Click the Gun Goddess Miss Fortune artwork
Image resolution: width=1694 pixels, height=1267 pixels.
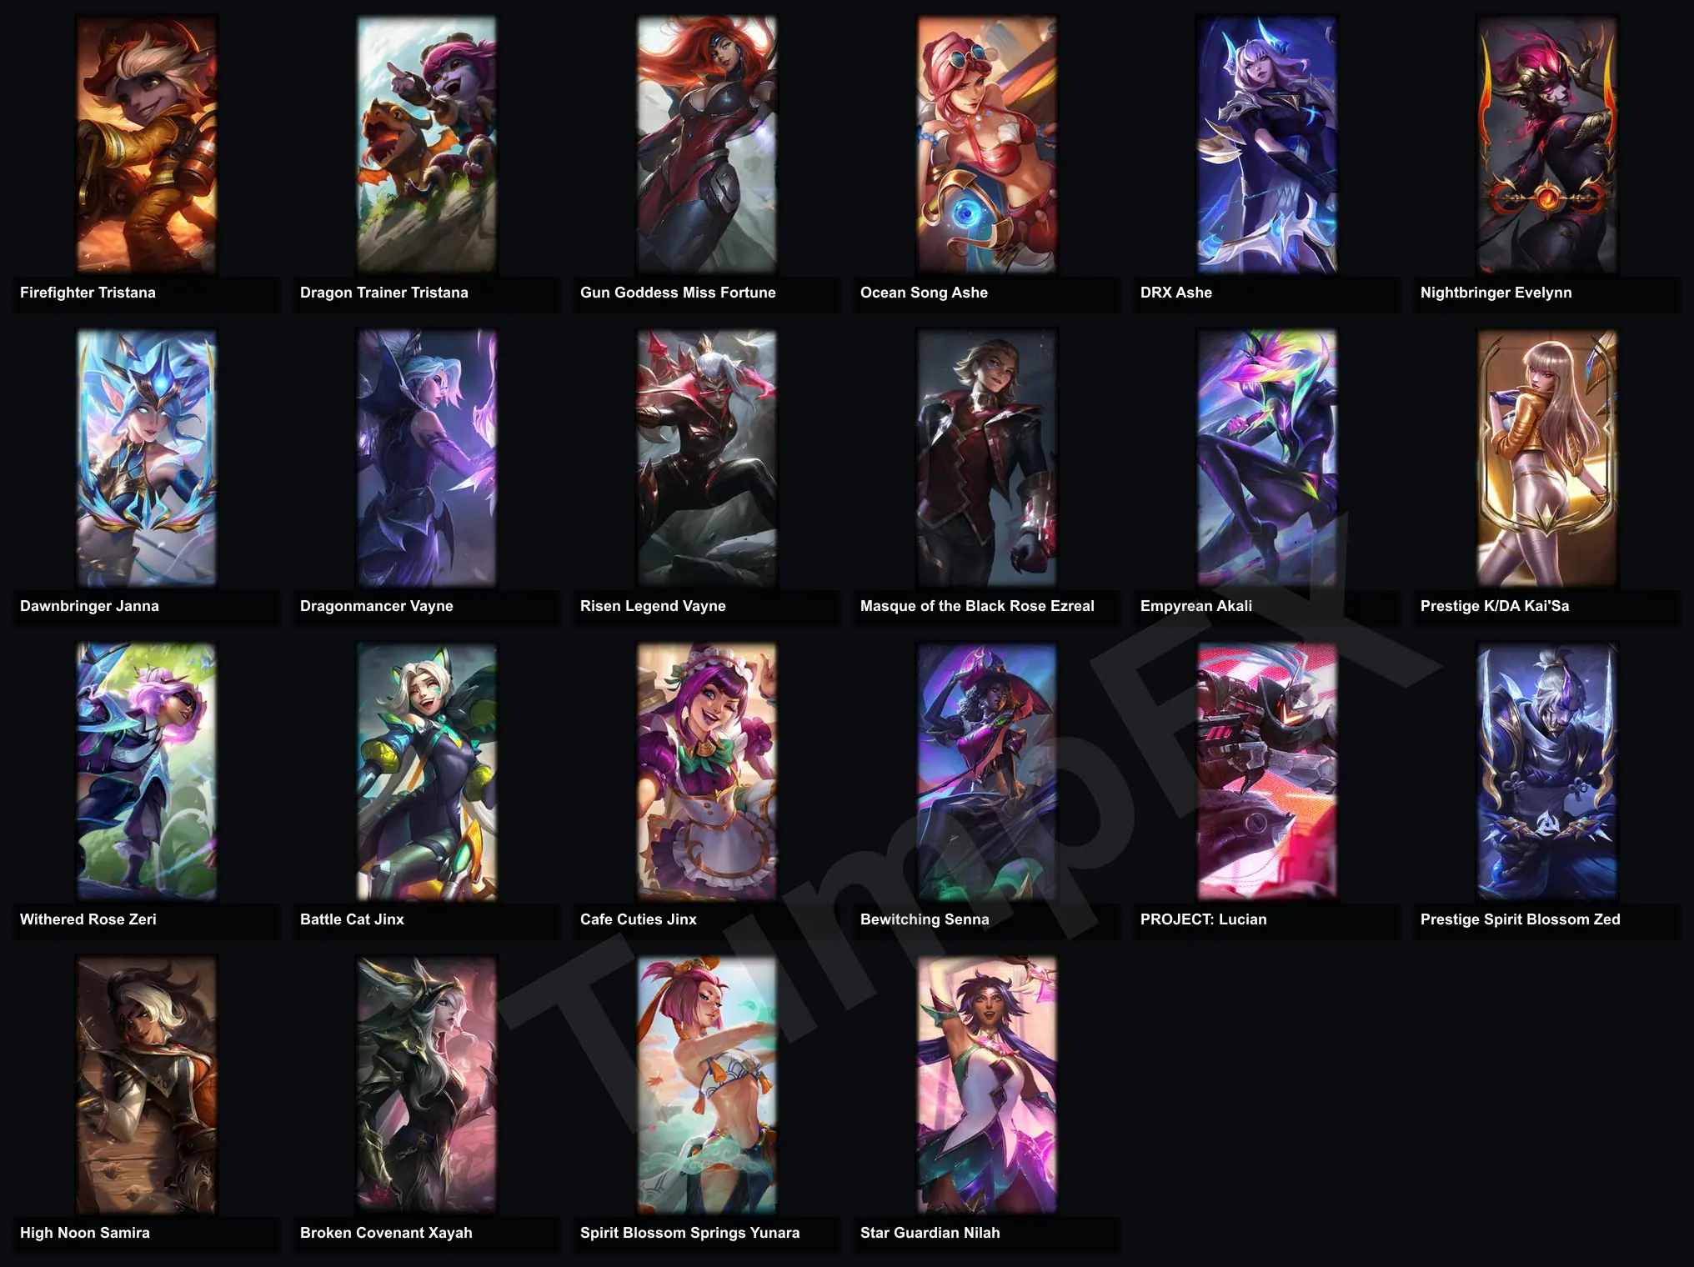(707, 144)
